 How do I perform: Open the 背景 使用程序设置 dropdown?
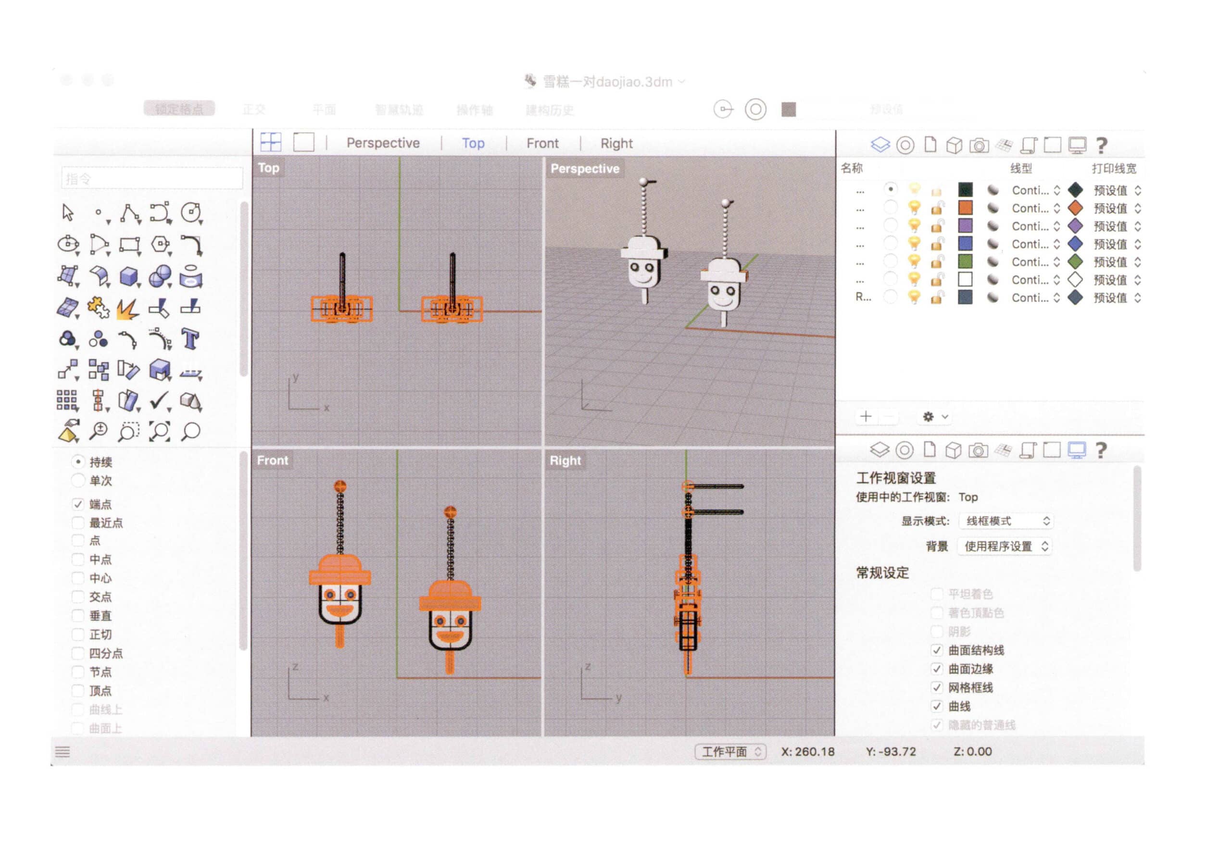click(x=1005, y=547)
